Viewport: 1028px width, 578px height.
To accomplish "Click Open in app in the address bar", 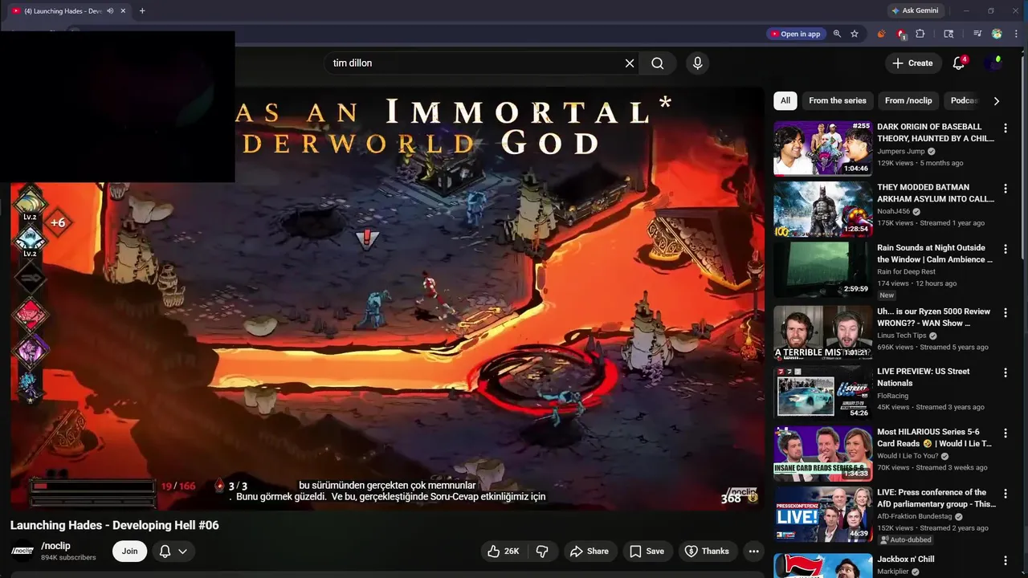I will point(795,34).
